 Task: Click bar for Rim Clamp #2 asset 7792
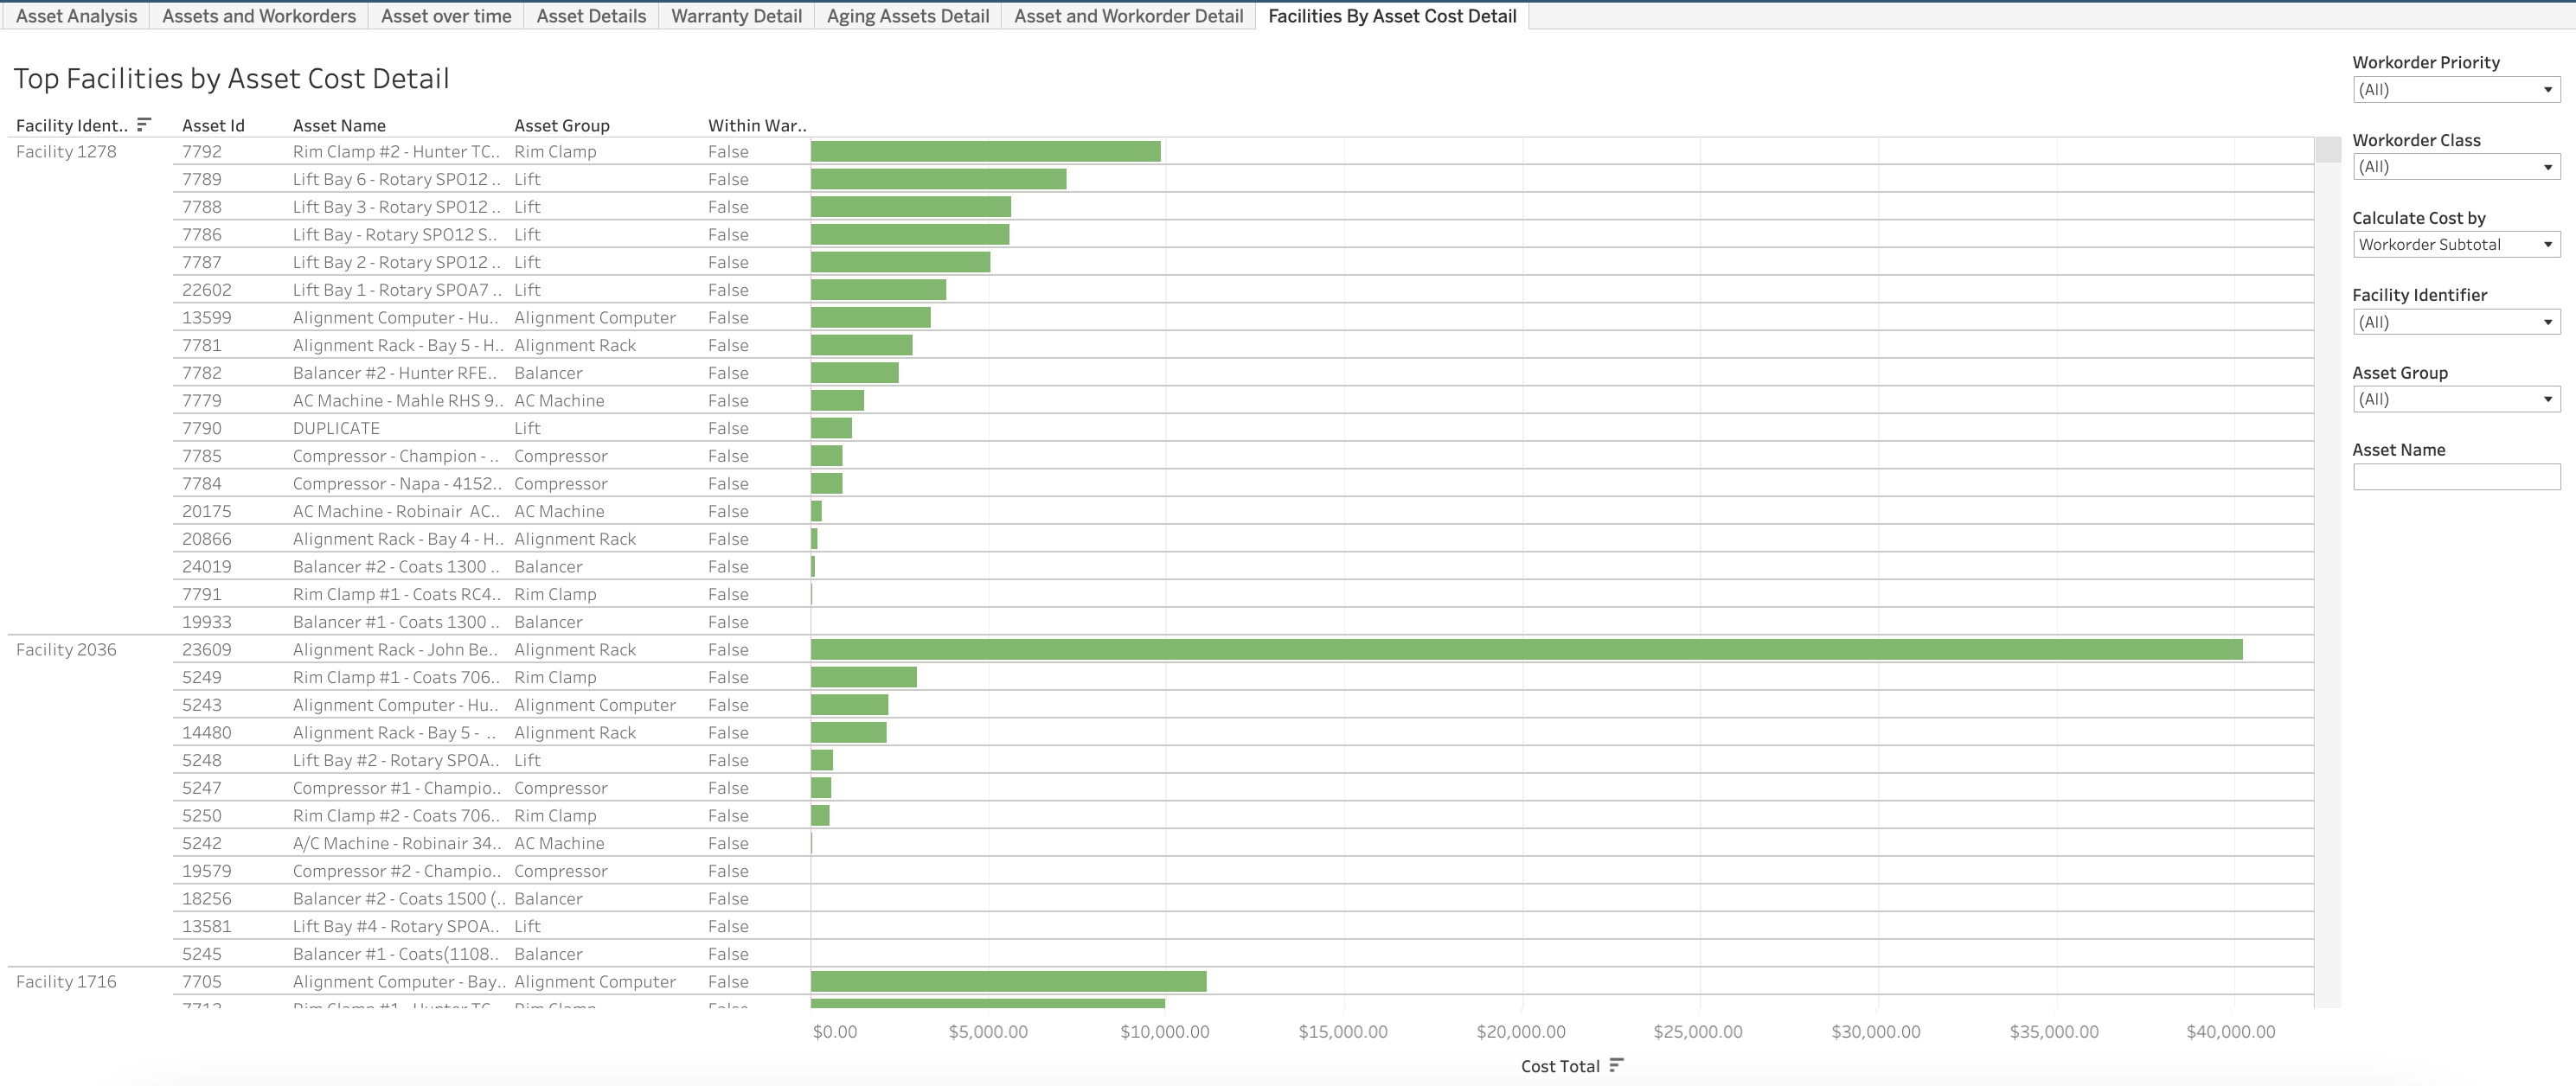pos(985,152)
